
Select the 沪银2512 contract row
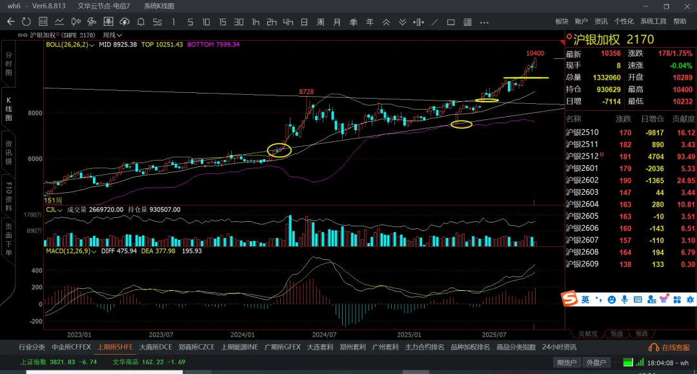[x=630, y=156]
